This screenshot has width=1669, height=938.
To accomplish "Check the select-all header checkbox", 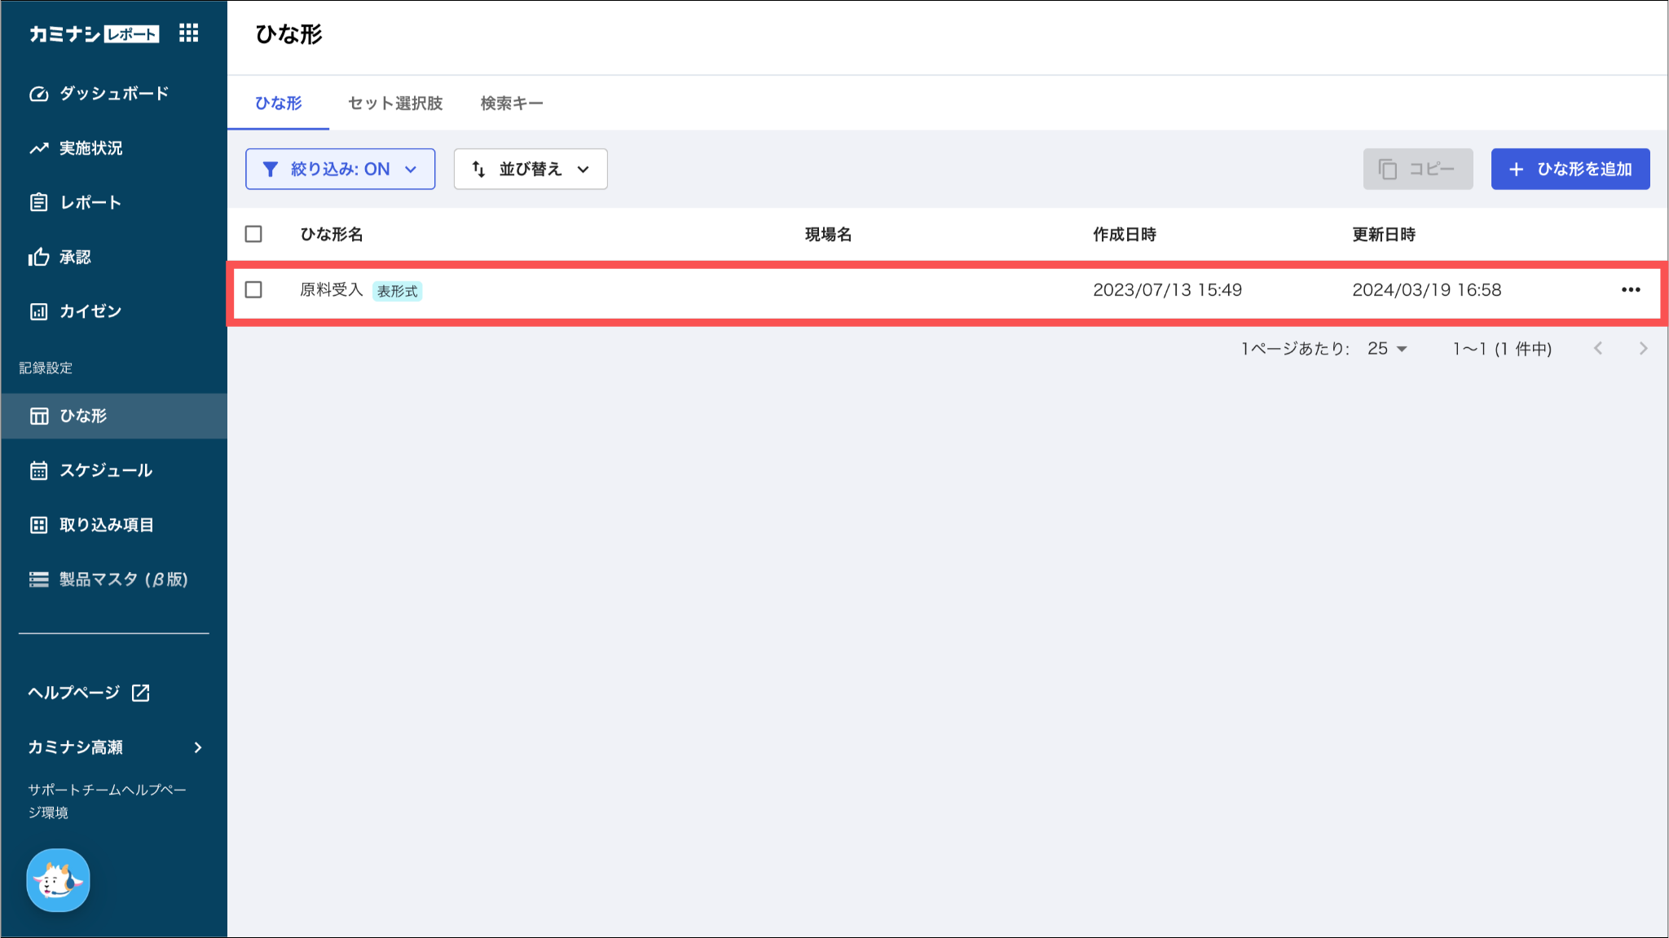I will point(253,235).
